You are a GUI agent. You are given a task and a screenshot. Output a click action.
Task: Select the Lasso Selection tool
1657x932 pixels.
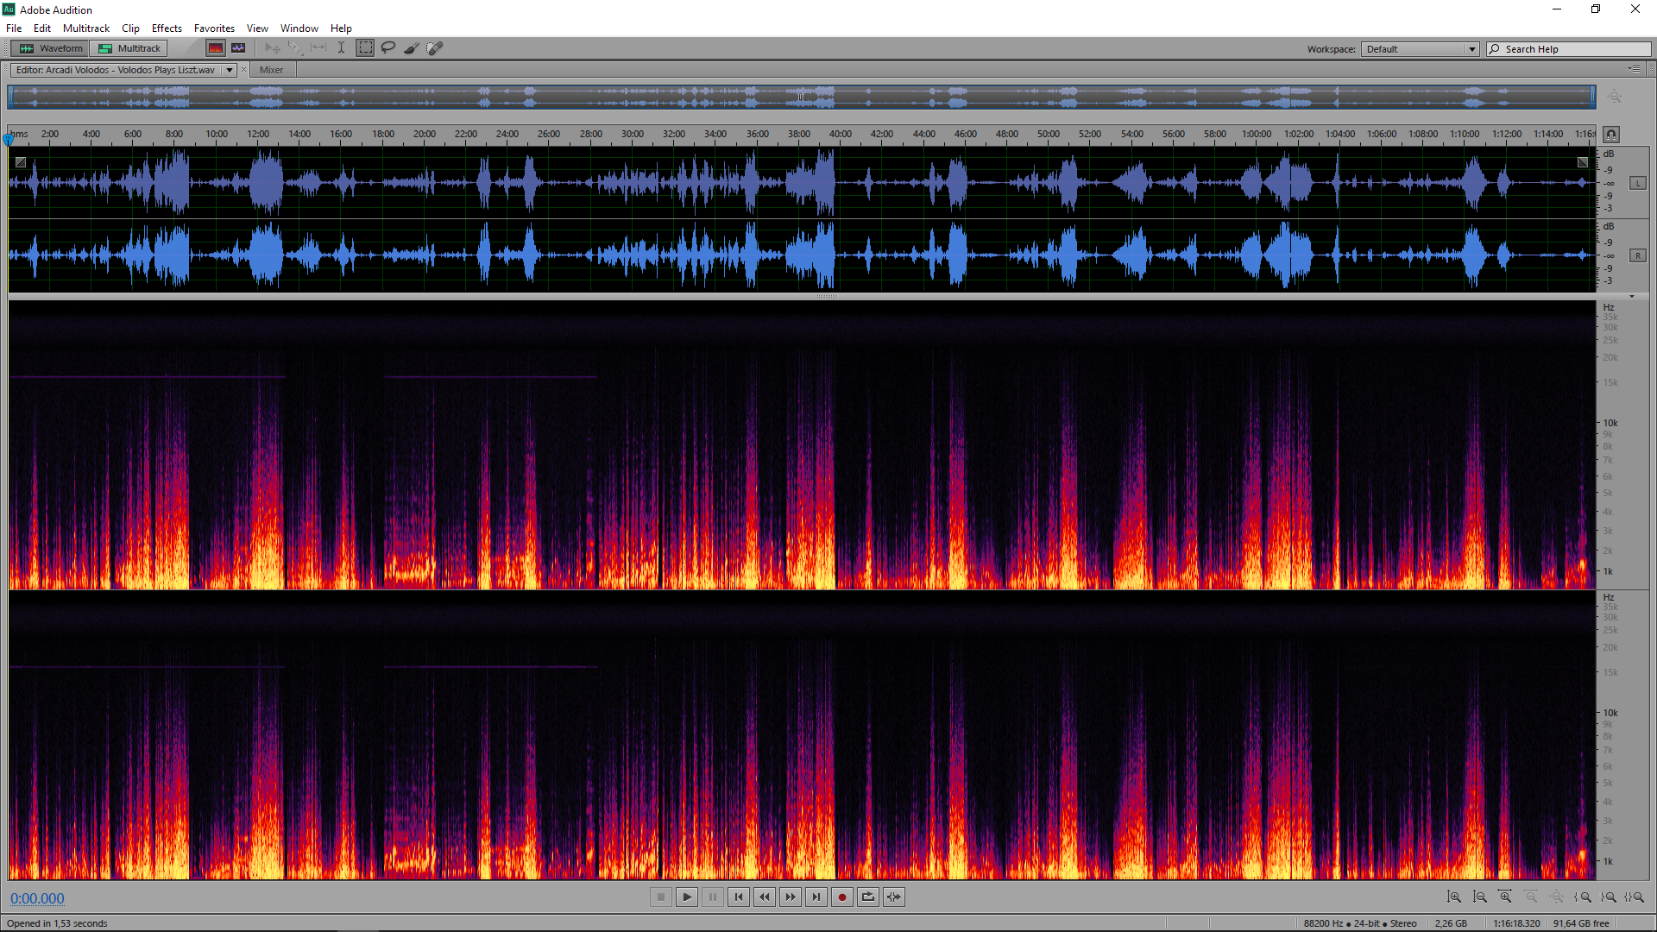pyautogui.click(x=388, y=48)
